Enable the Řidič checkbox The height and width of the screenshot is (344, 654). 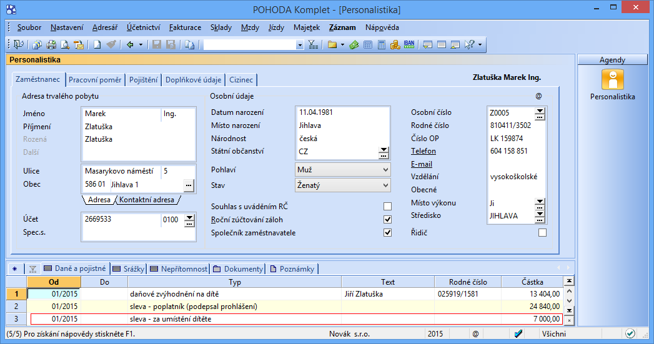coord(542,233)
